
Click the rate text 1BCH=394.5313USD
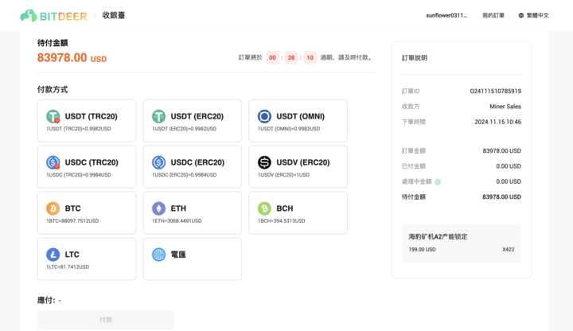[282, 220]
